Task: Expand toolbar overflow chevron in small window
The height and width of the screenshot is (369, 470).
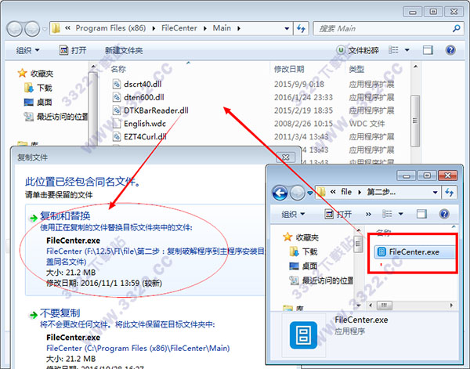Action: tap(368, 215)
